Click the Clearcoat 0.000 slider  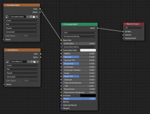click(79, 80)
